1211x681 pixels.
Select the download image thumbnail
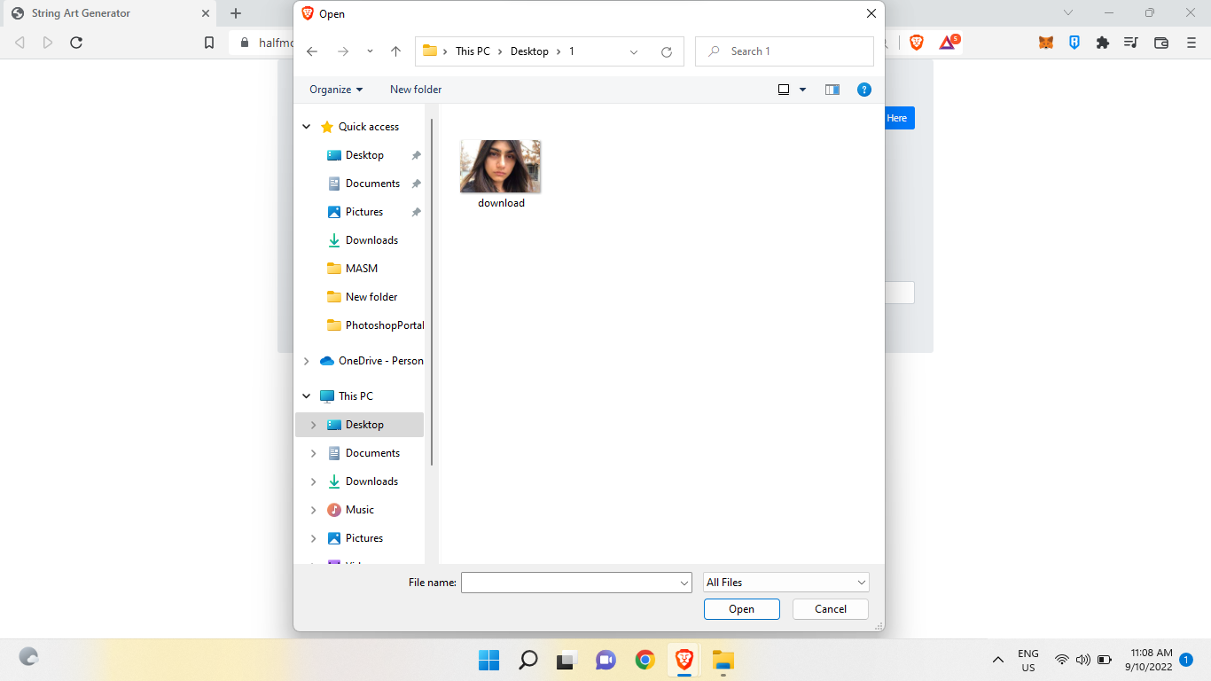pyautogui.click(x=501, y=166)
